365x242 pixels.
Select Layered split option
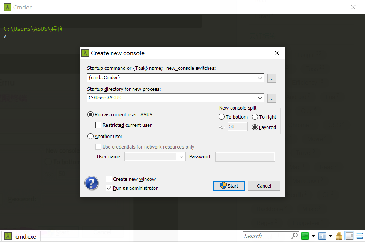255,127
